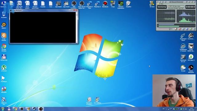Image resolution: width=197 pixels, height=111 pixels.
Task: Launch the Open Broadcaster Software shortcut
Action: point(82,5)
